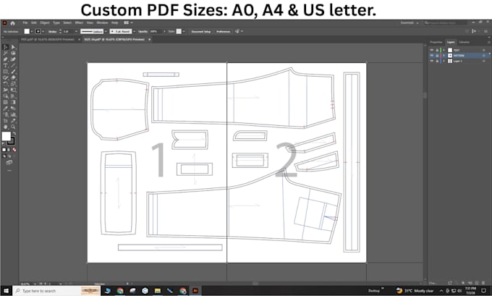Expand the PATTERN layer contents

click(444, 56)
